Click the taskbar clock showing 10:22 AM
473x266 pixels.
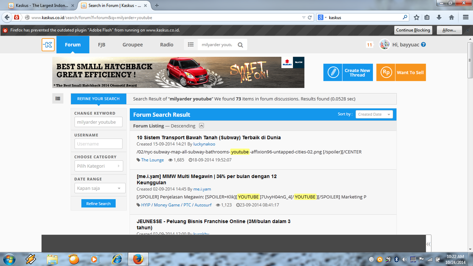click(x=455, y=259)
